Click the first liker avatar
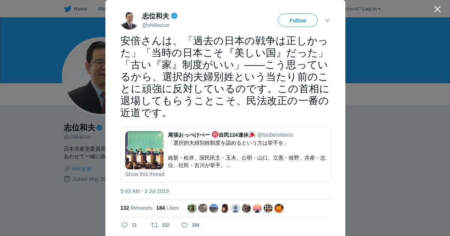Screen dimensions: 450x236 pyautogui.click(x=192, y=208)
